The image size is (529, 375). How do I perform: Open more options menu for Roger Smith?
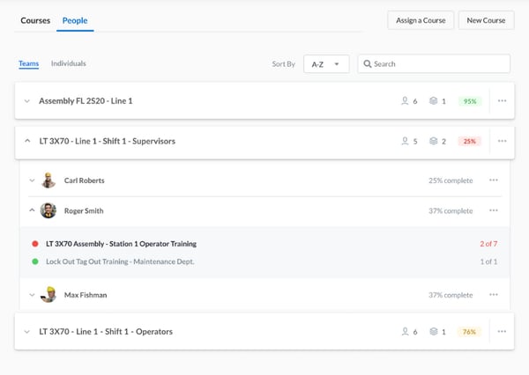point(494,211)
